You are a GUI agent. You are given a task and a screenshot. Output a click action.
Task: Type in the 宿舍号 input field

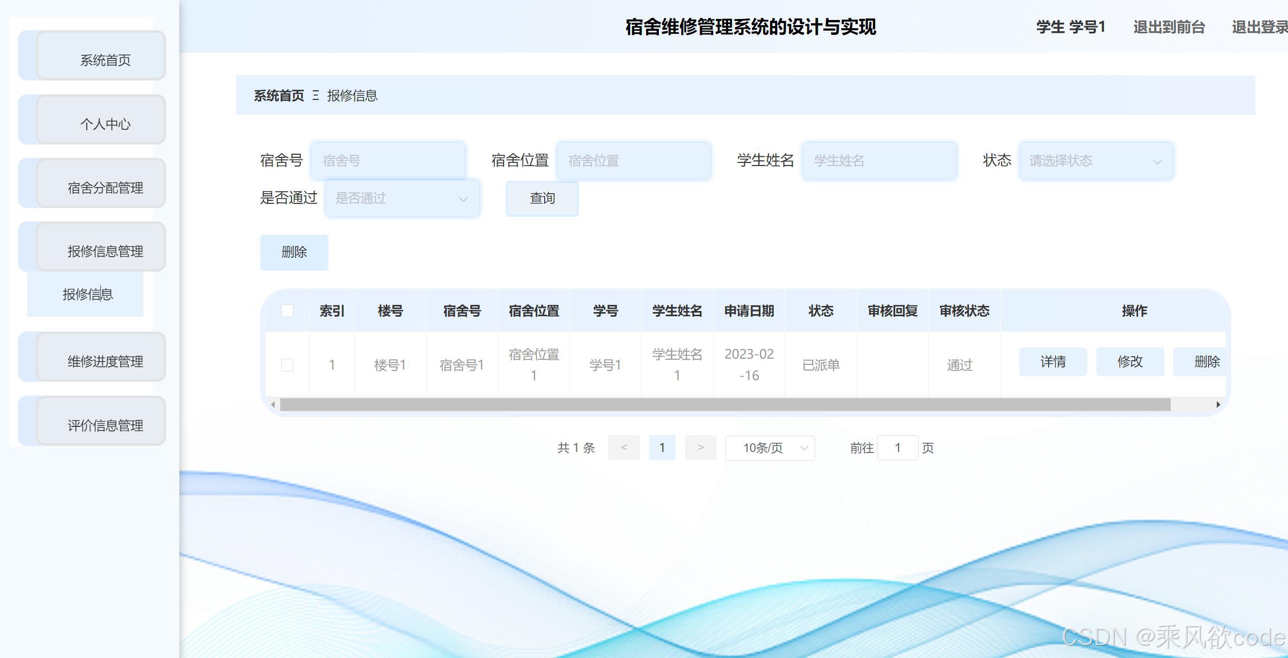(389, 160)
